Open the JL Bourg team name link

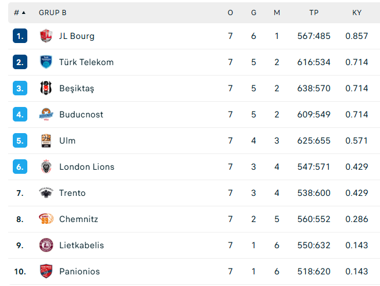coord(77,36)
